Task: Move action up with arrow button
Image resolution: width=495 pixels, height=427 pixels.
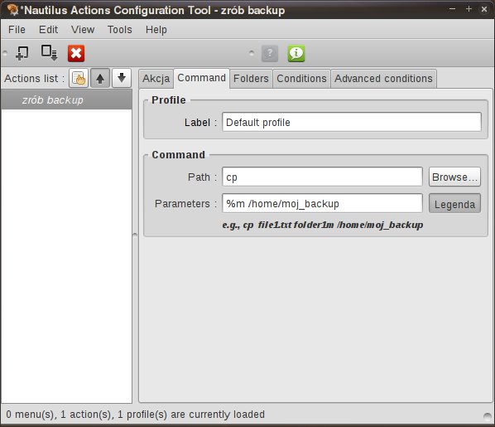Action: (x=100, y=78)
